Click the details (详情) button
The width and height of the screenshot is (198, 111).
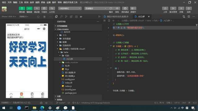(x=181, y=8)
